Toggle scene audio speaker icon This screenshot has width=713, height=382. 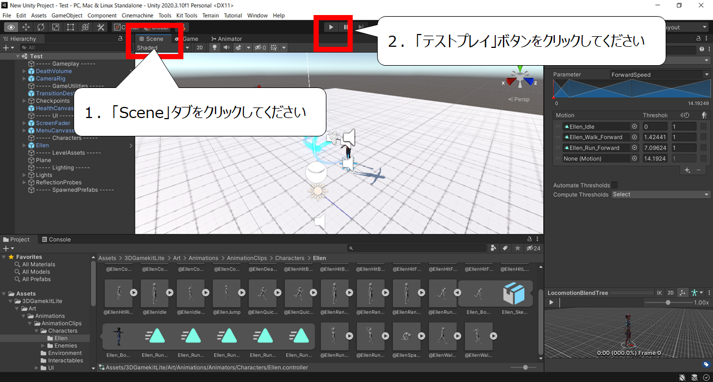click(x=227, y=47)
